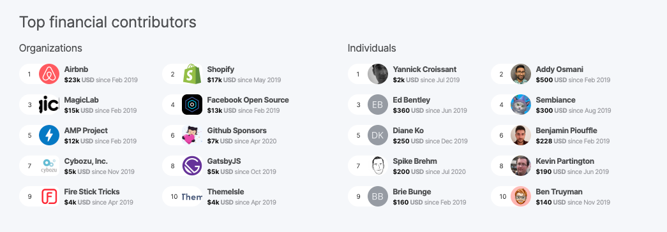Click the Diane Ko name link
The height and width of the screenshot is (232, 667).
(408, 131)
